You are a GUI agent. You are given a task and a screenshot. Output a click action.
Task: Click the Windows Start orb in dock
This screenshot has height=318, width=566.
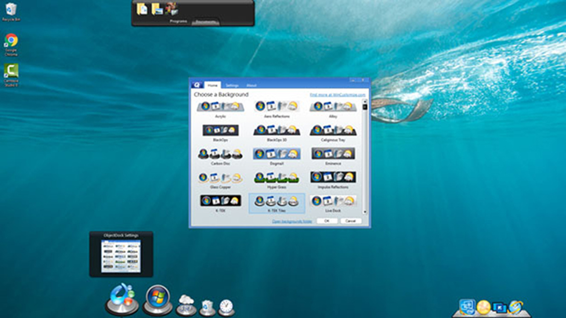pyautogui.click(x=157, y=299)
